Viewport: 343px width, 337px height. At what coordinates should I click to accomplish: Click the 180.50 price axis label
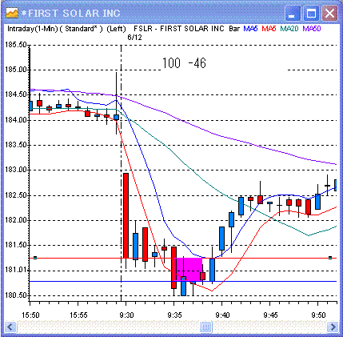pos(16,295)
